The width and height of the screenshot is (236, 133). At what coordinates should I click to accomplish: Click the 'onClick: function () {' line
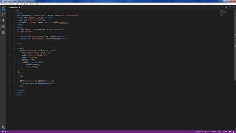click(x=32, y=62)
